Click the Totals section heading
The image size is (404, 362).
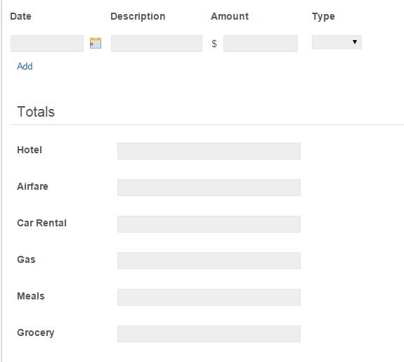click(36, 112)
